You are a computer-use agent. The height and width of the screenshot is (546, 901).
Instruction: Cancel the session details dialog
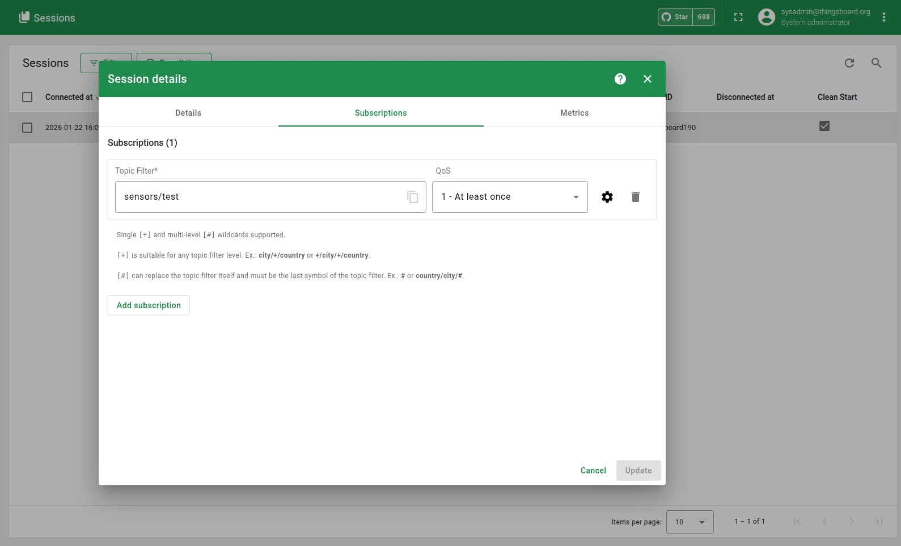[593, 471]
